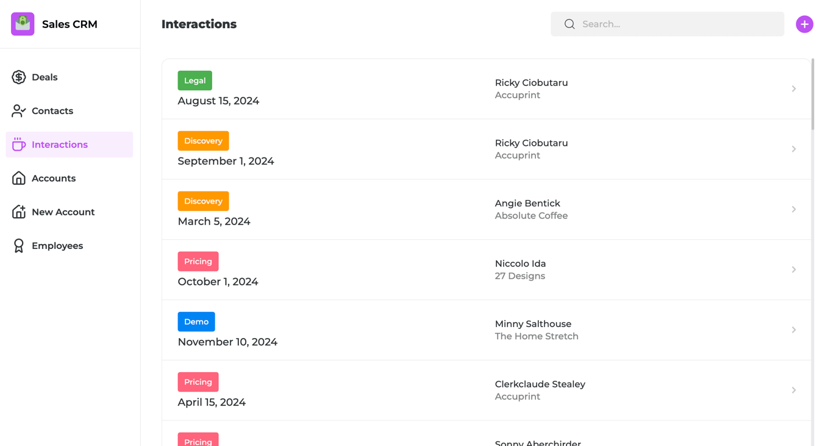Open chevron for September 1, 2024 Discovery row

coord(793,149)
